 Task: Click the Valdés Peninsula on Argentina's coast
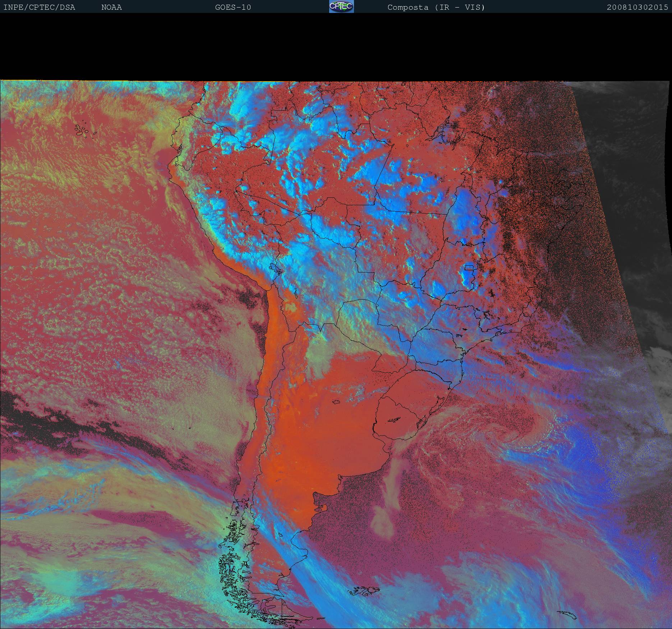324,508
